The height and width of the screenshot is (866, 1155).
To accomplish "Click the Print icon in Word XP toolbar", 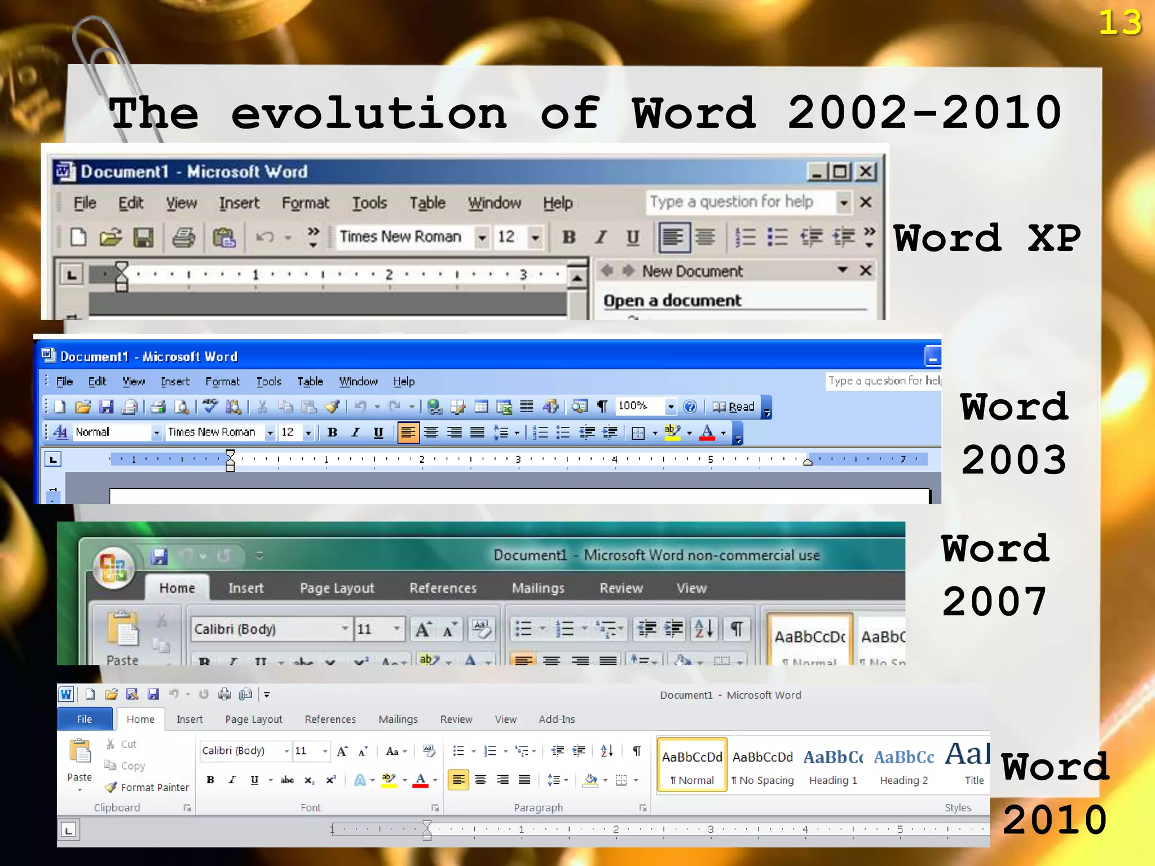I will pos(183,237).
